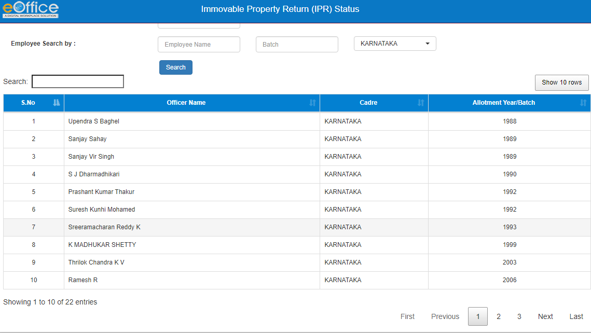591x333 pixels.
Task: Click sort icon in Cadre header
Action: click(421, 103)
